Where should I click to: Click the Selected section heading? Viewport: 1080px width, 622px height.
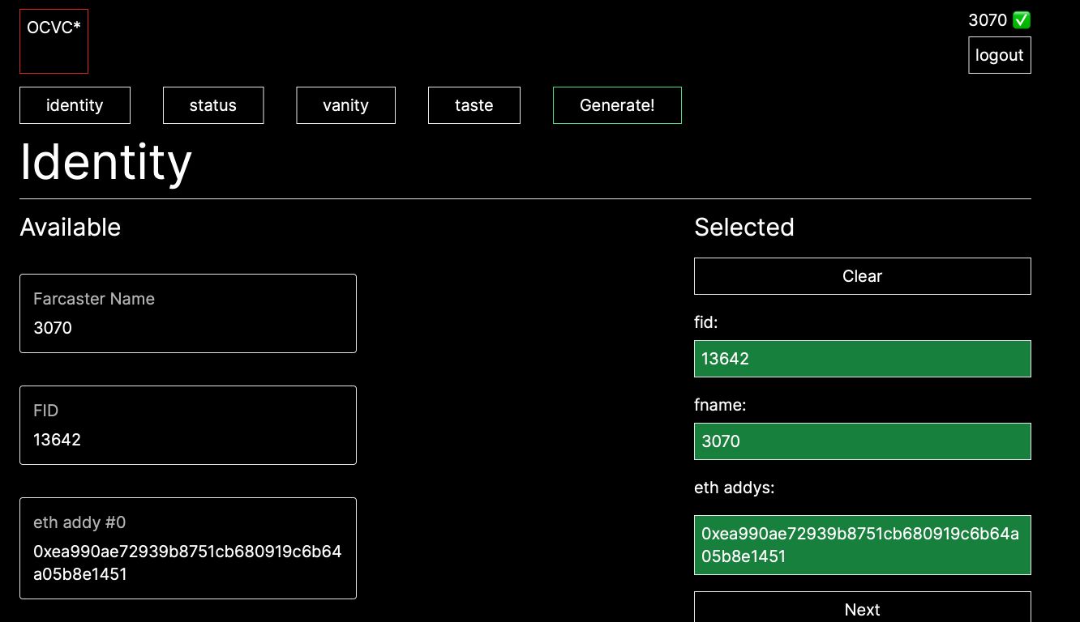744,228
